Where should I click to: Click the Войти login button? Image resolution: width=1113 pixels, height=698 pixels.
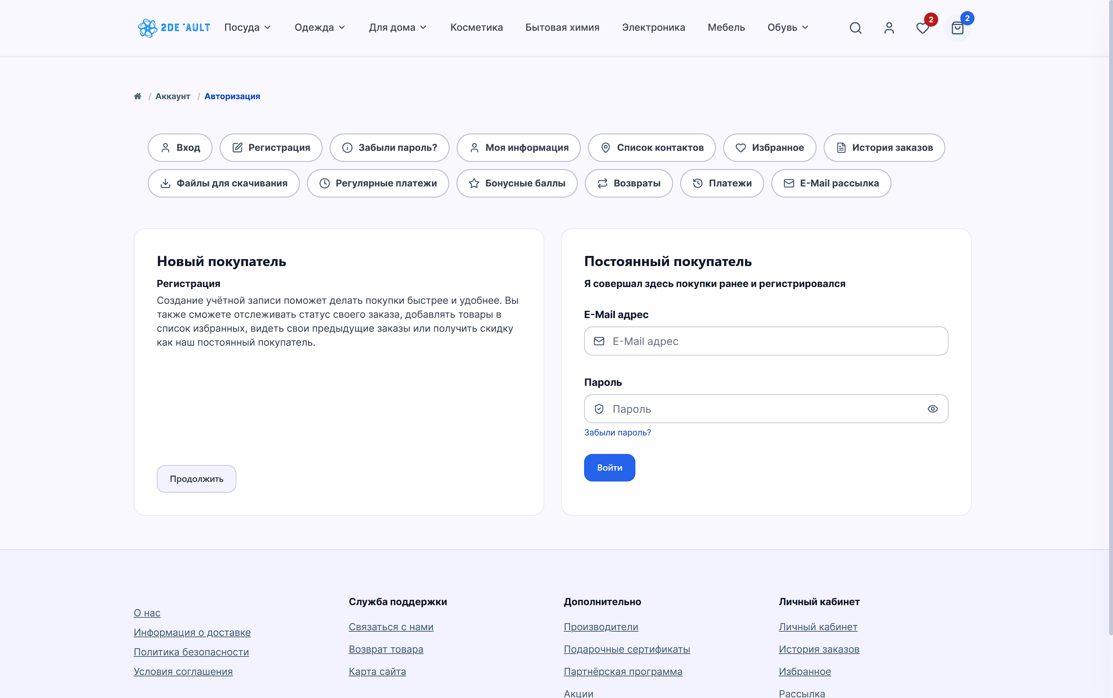coord(610,468)
